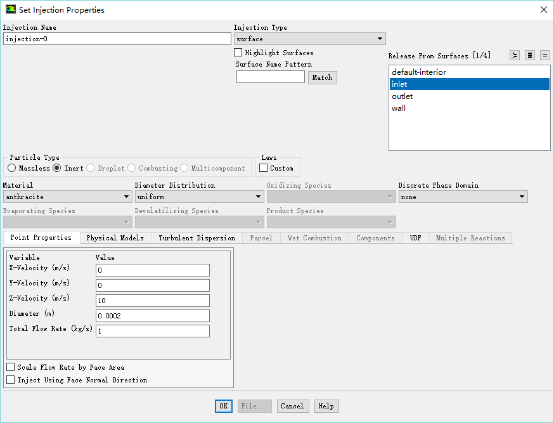
Task: Toggle Scale Flow Rate by Face Area
Action: (11, 367)
